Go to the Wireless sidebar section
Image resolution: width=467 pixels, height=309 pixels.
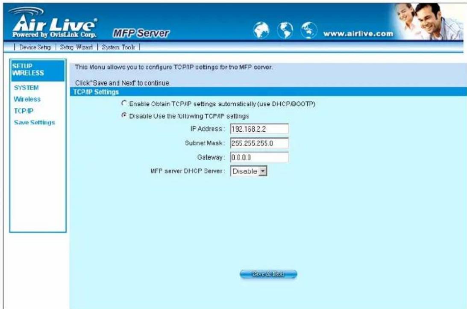[27, 99]
